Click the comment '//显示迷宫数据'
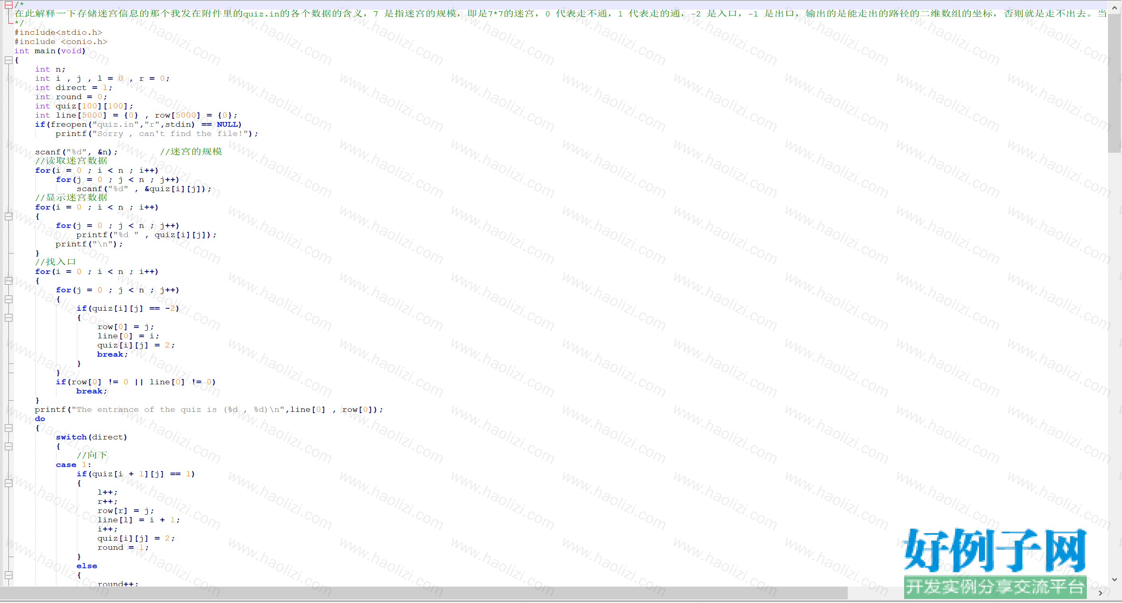Viewport: 1122px width, 603px height. (x=71, y=198)
